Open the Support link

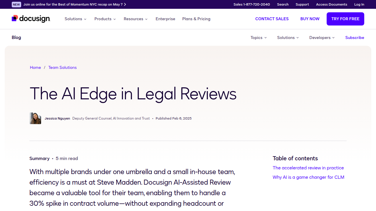point(302,4)
